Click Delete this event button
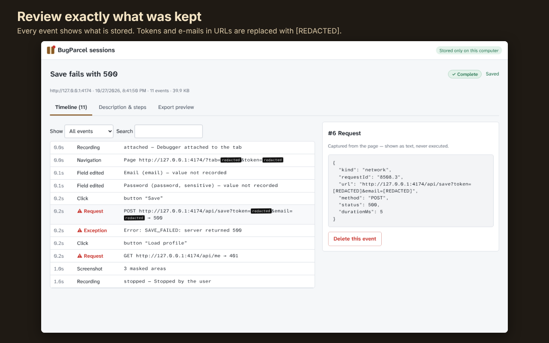The width and height of the screenshot is (549, 343). click(355, 239)
